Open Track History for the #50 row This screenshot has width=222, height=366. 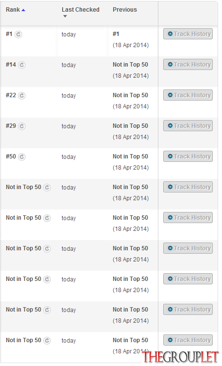pyautogui.click(x=188, y=156)
